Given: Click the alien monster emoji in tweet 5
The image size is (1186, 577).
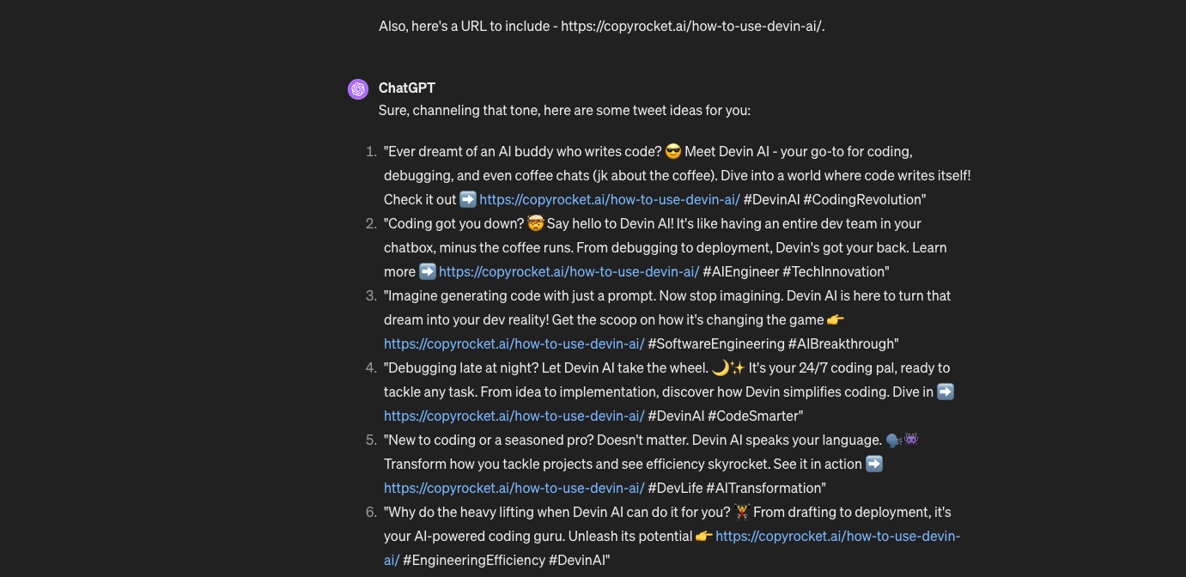Looking at the screenshot, I should [911, 440].
